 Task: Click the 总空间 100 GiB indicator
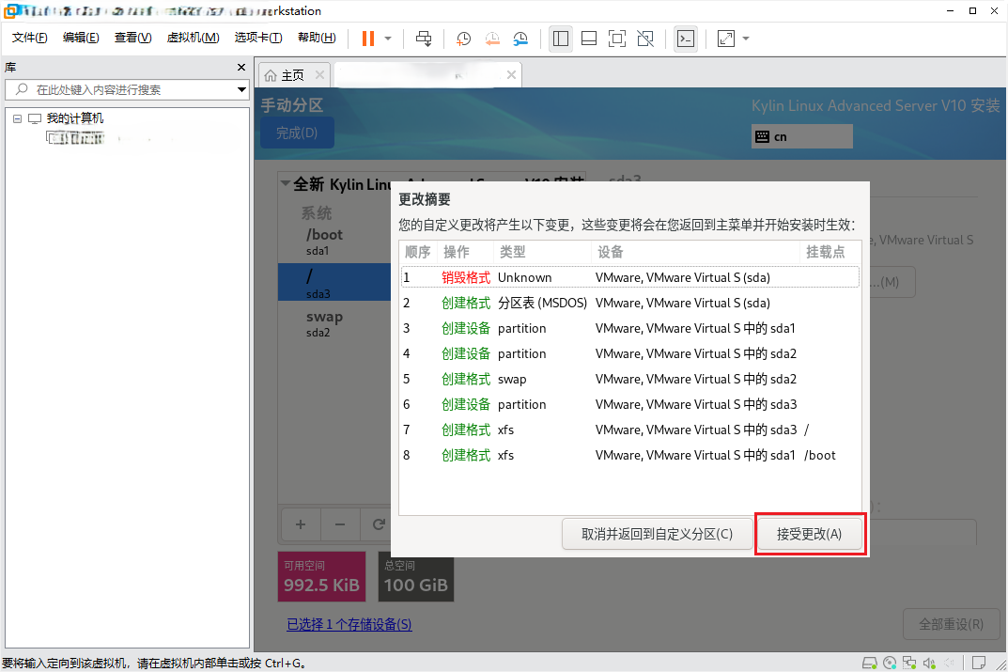[x=416, y=577]
